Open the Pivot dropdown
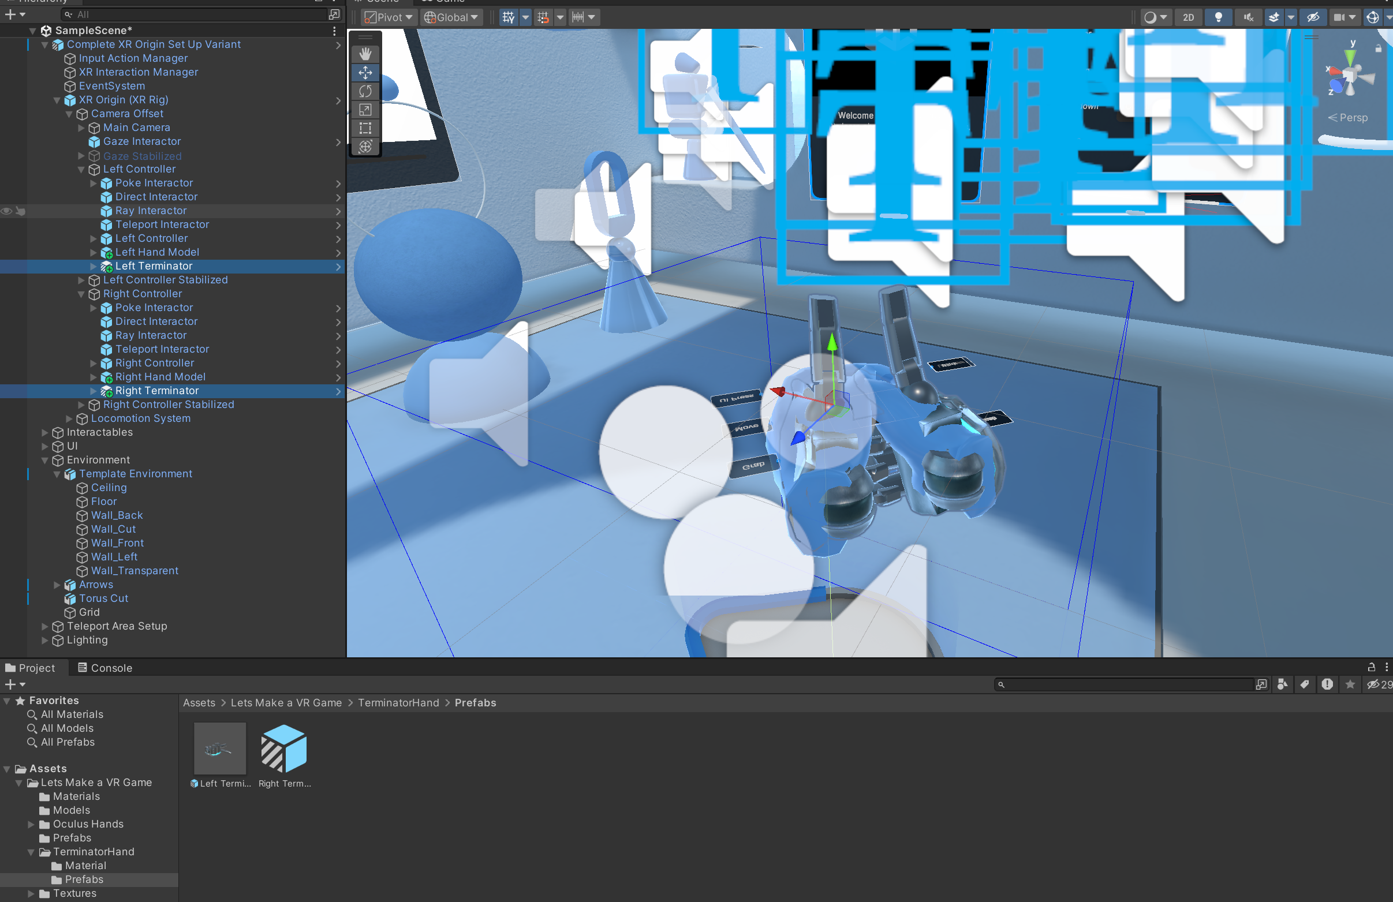Image resolution: width=1393 pixels, height=902 pixels. (x=388, y=17)
